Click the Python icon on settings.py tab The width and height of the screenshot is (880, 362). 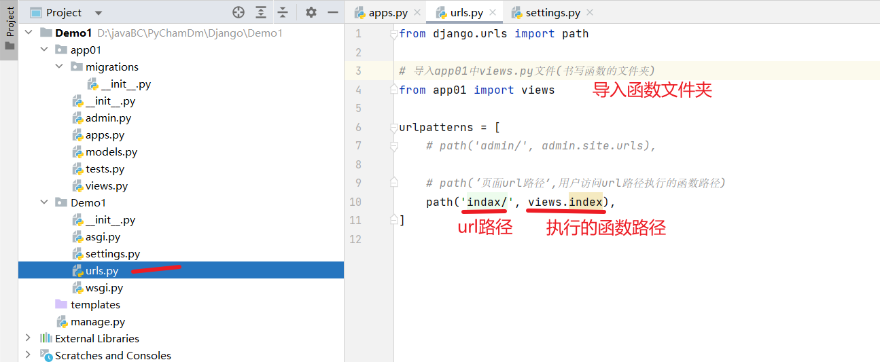click(x=517, y=12)
